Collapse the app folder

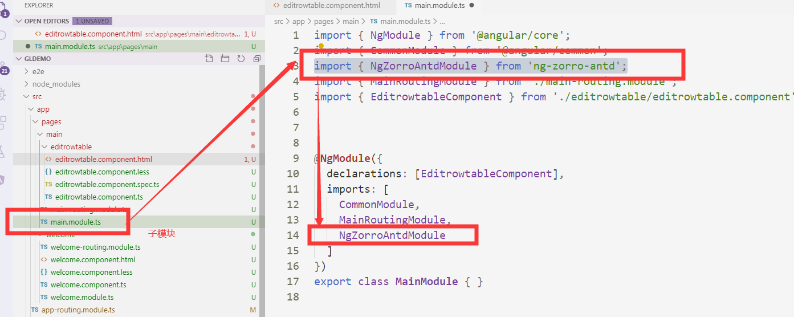point(31,109)
